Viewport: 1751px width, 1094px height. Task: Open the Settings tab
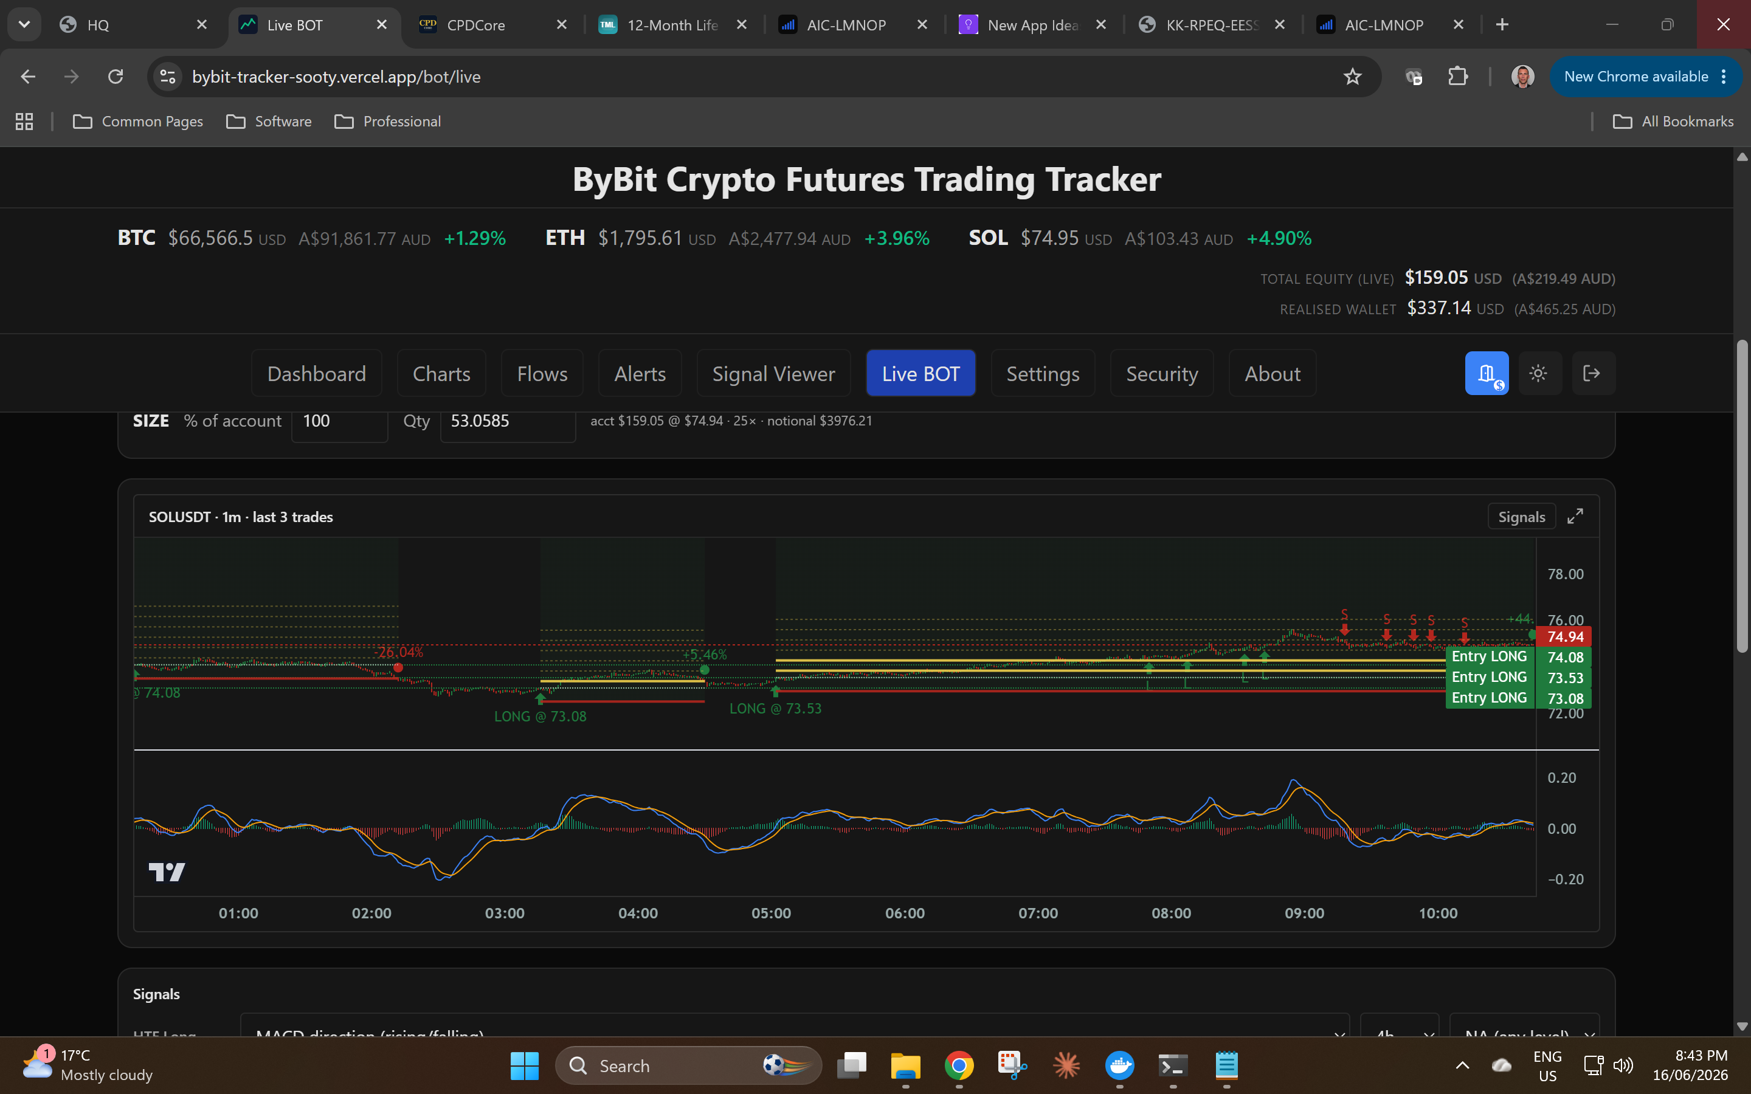pos(1043,373)
